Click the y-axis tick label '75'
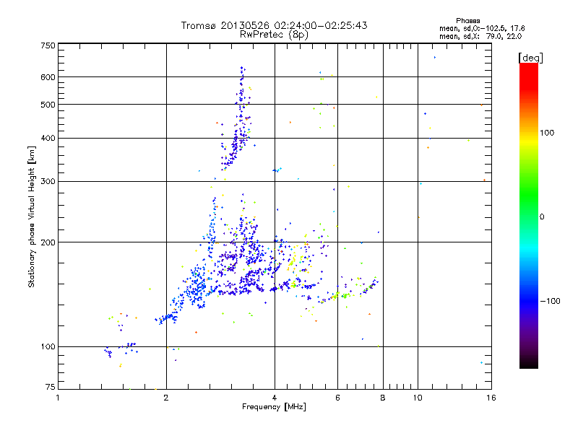Viewport: 578px width, 433px height. (50, 387)
